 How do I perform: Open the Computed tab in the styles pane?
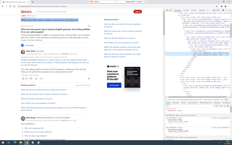pyautogui.click(x=176, y=103)
